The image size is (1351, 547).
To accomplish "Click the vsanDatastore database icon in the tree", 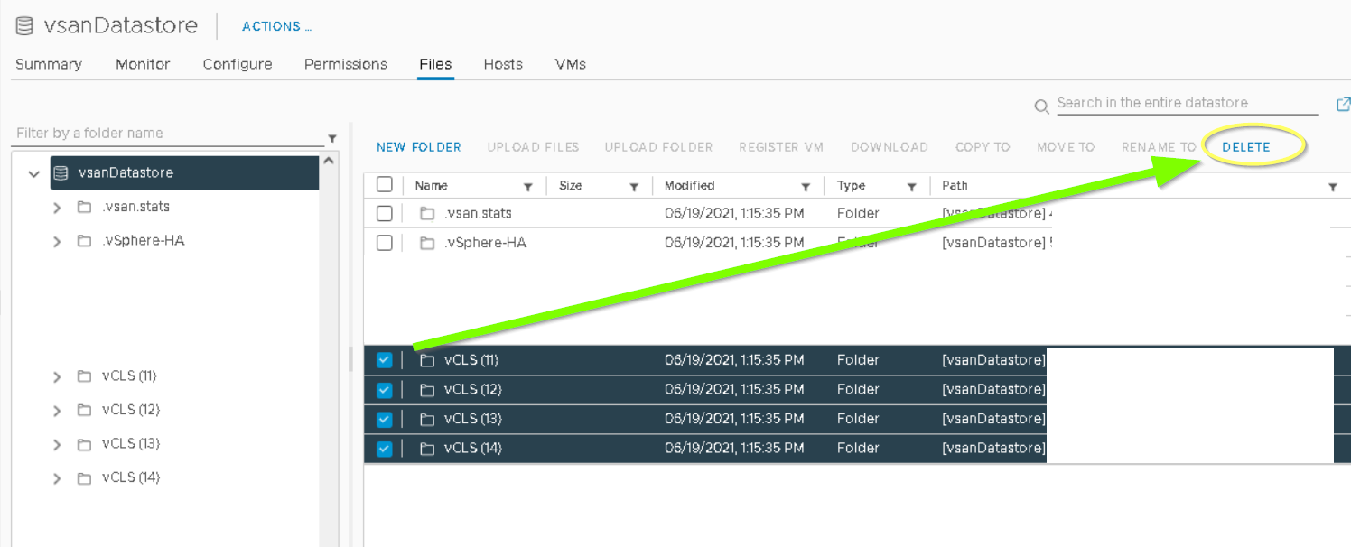I will point(61,172).
